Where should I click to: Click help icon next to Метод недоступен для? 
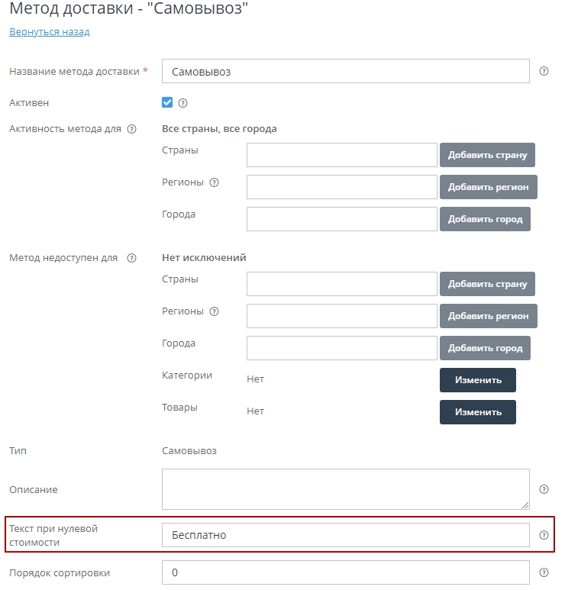pos(131,258)
